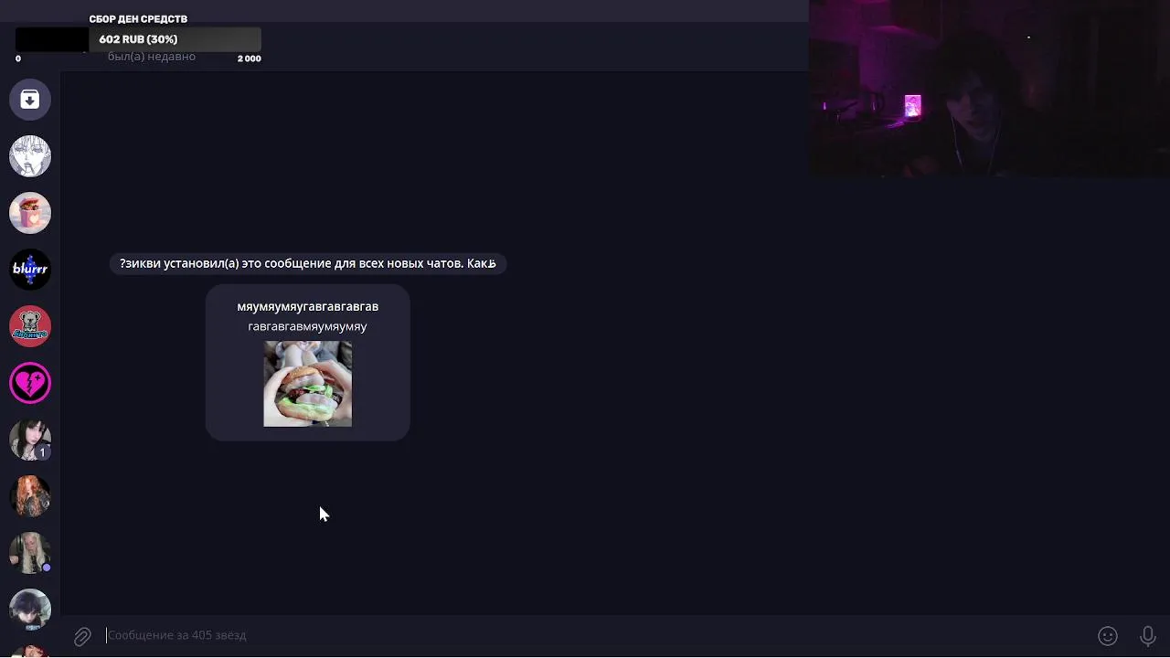Click the burger sticker image
This screenshot has height=658, width=1170.
tap(308, 384)
